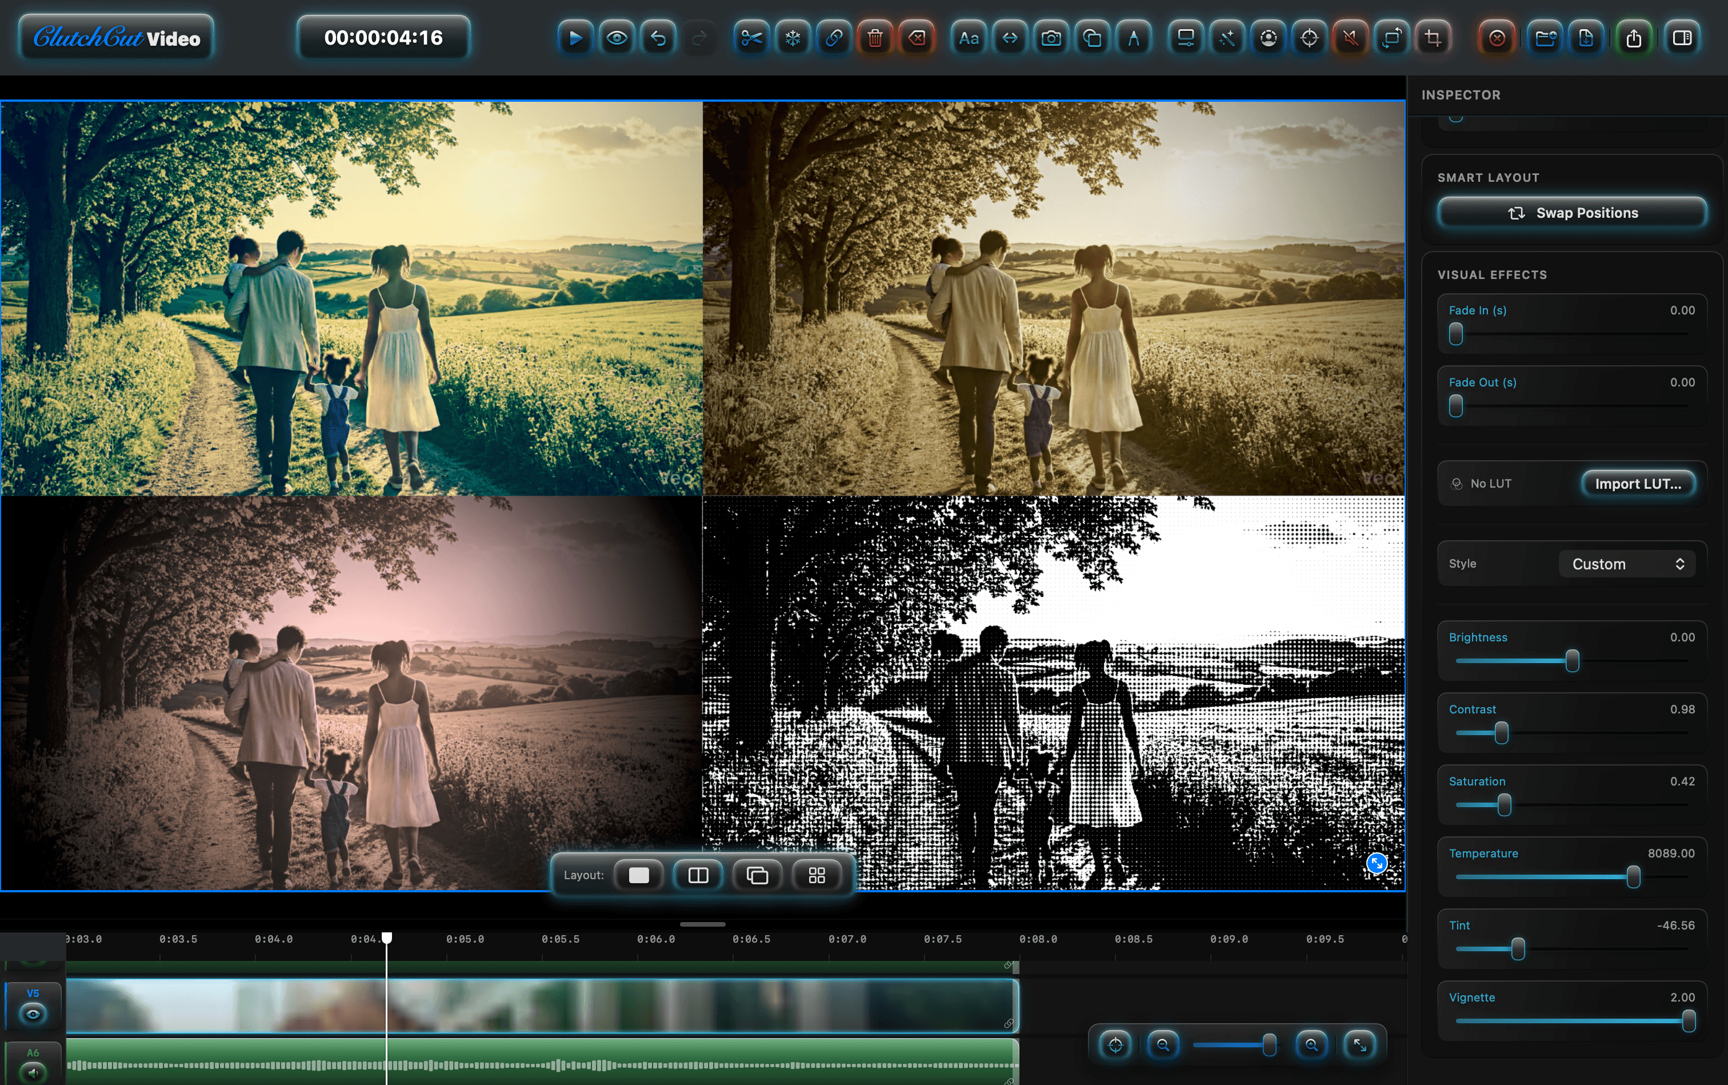Select the V5 video clip on timeline
This screenshot has width=1728, height=1085.
tap(542, 1006)
